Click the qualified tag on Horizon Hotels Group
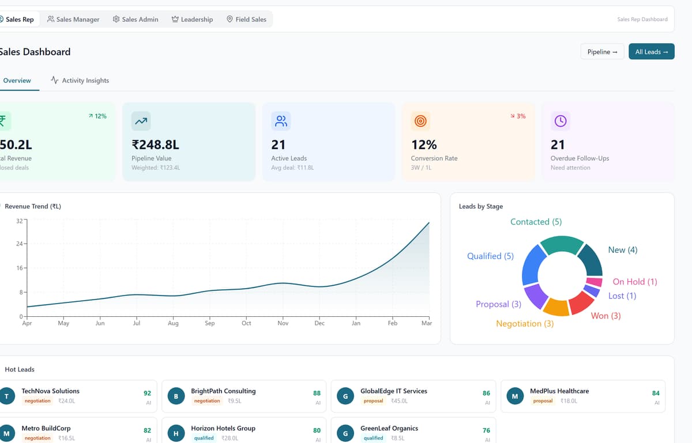The width and height of the screenshot is (692, 443). coord(204,438)
